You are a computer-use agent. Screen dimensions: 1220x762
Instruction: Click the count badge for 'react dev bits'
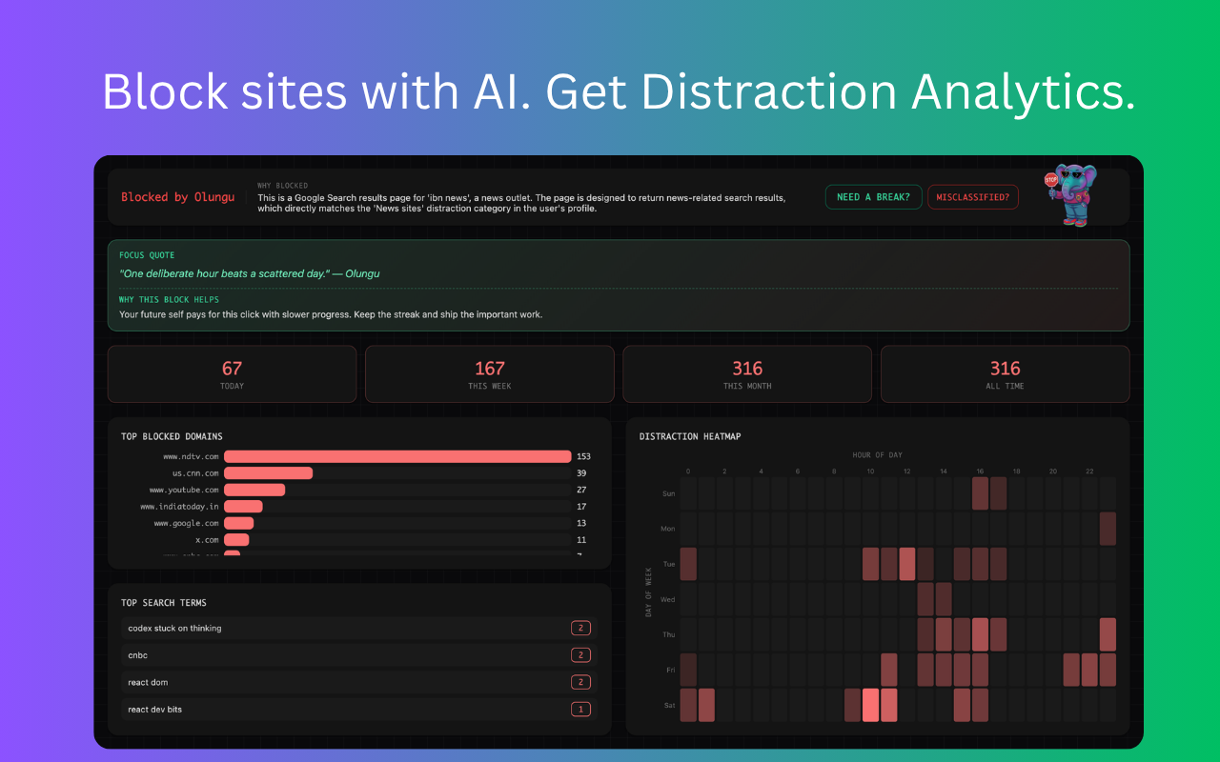[580, 710]
